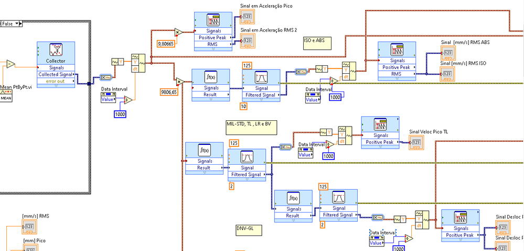Select the Collector Express VI icon
The width and height of the screenshot is (524, 251).
(56, 50)
